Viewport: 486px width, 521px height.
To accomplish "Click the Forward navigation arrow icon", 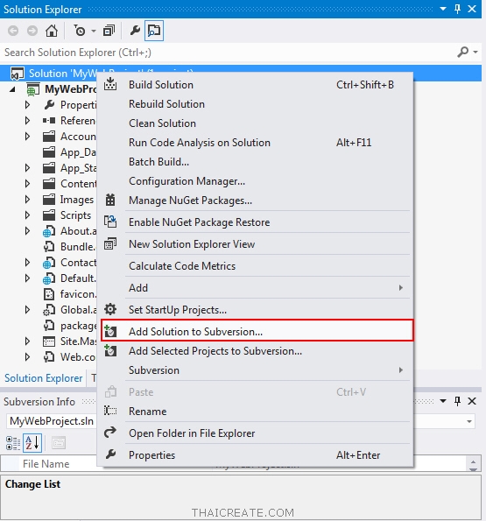I will tap(32, 31).
